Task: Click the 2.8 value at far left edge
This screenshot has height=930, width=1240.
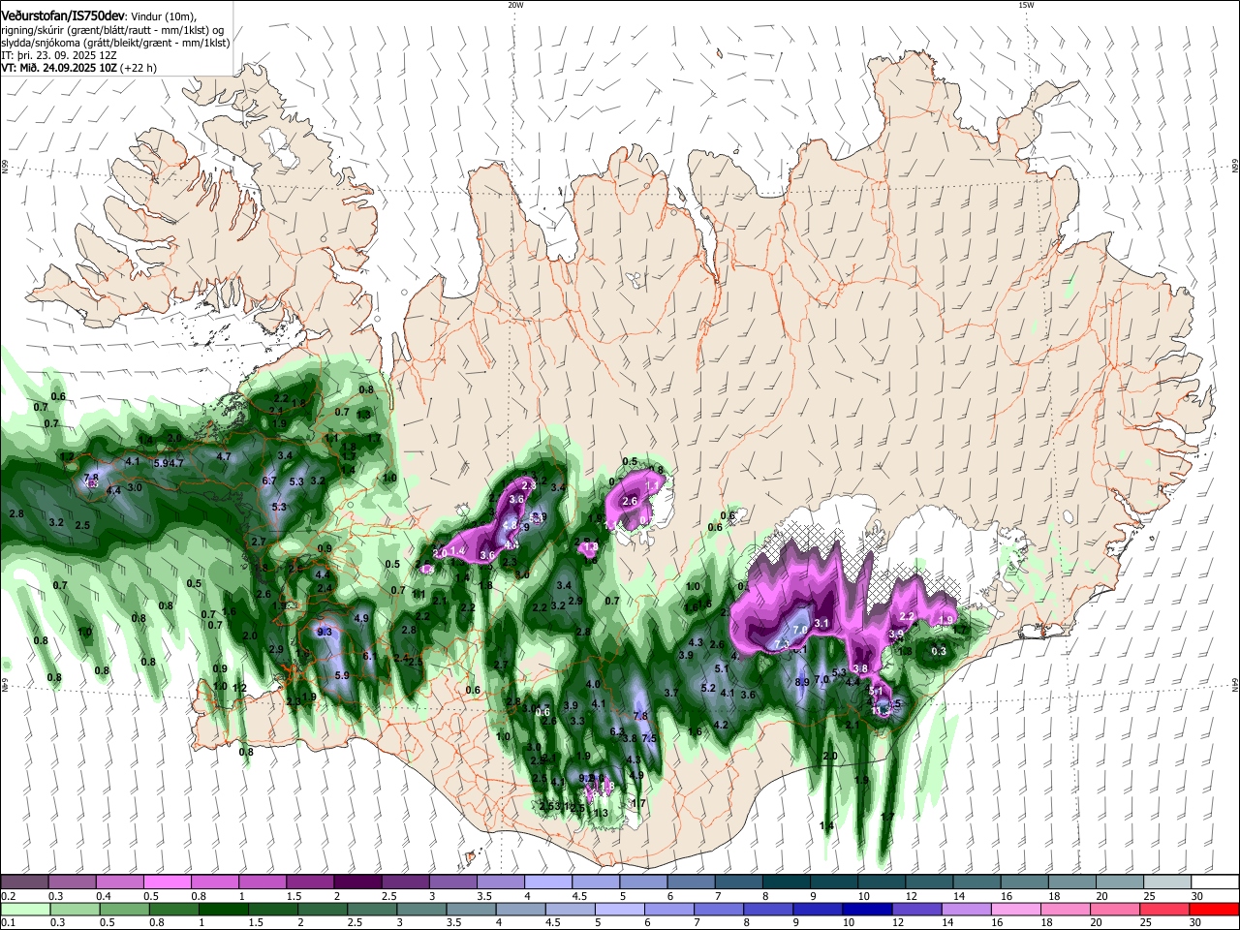Action: pos(15,513)
